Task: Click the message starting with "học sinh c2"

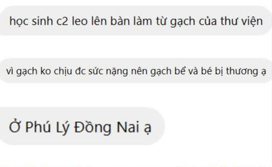Action: tap(136, 21)
